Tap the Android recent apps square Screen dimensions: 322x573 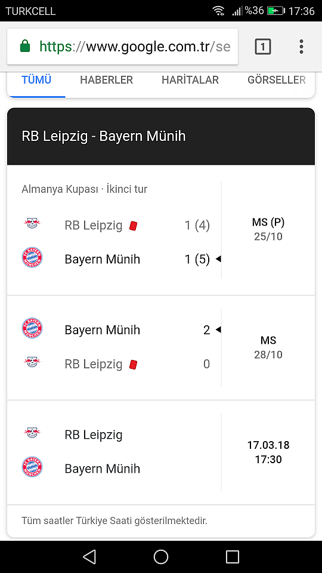tap(232, 557)
